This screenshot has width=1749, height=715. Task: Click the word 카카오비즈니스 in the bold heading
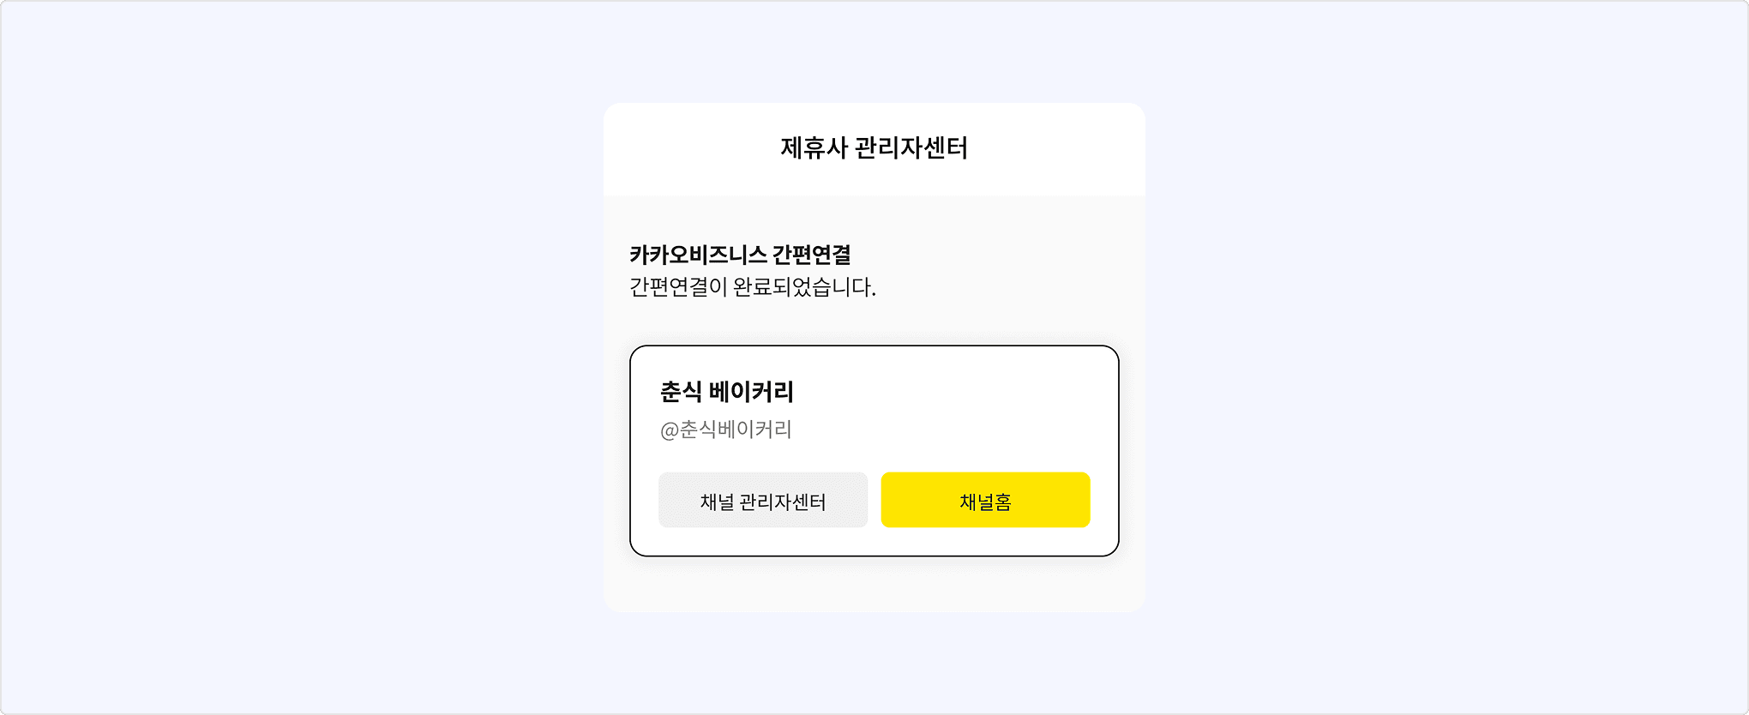point(698,255)
